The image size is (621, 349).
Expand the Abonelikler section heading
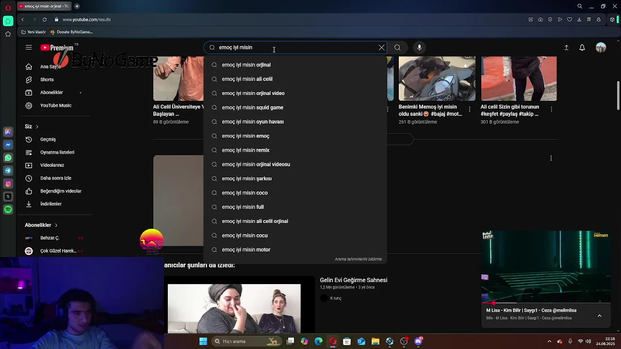(41, 225)
